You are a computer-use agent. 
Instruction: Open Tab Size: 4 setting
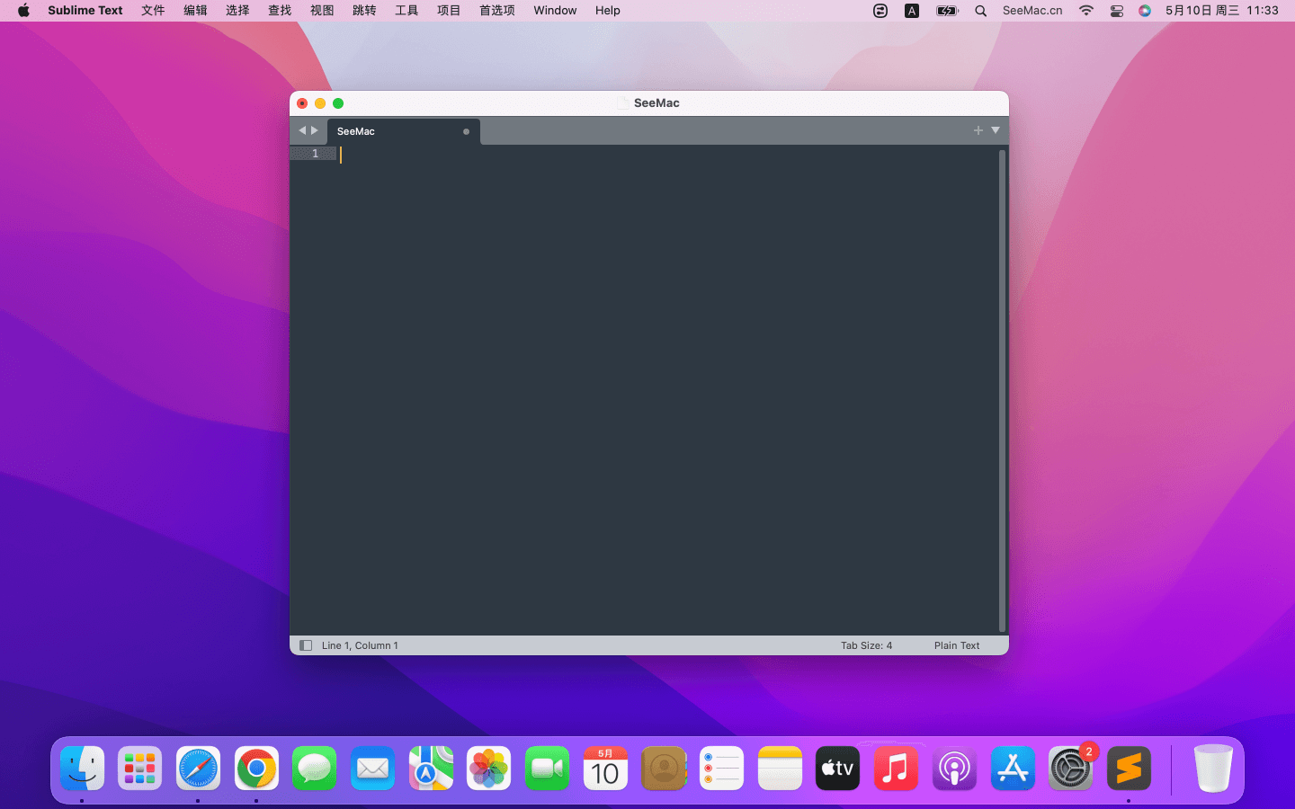pyautogui.click(x=866, y=645)
